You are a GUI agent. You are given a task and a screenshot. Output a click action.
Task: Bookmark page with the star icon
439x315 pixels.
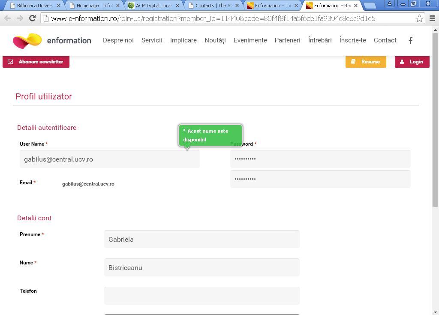click(x=419, y=18)
